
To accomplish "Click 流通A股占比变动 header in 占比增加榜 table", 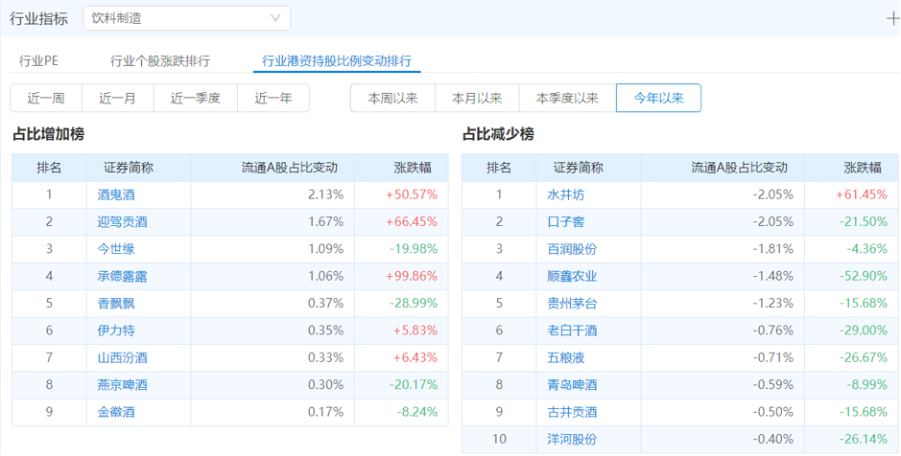I will [289, 168].
